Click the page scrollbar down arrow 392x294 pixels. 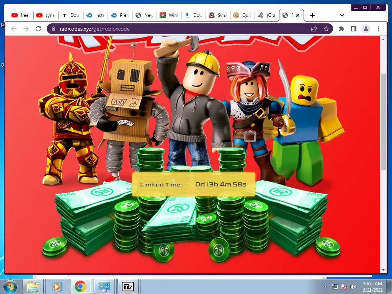(x=383, y=270)
